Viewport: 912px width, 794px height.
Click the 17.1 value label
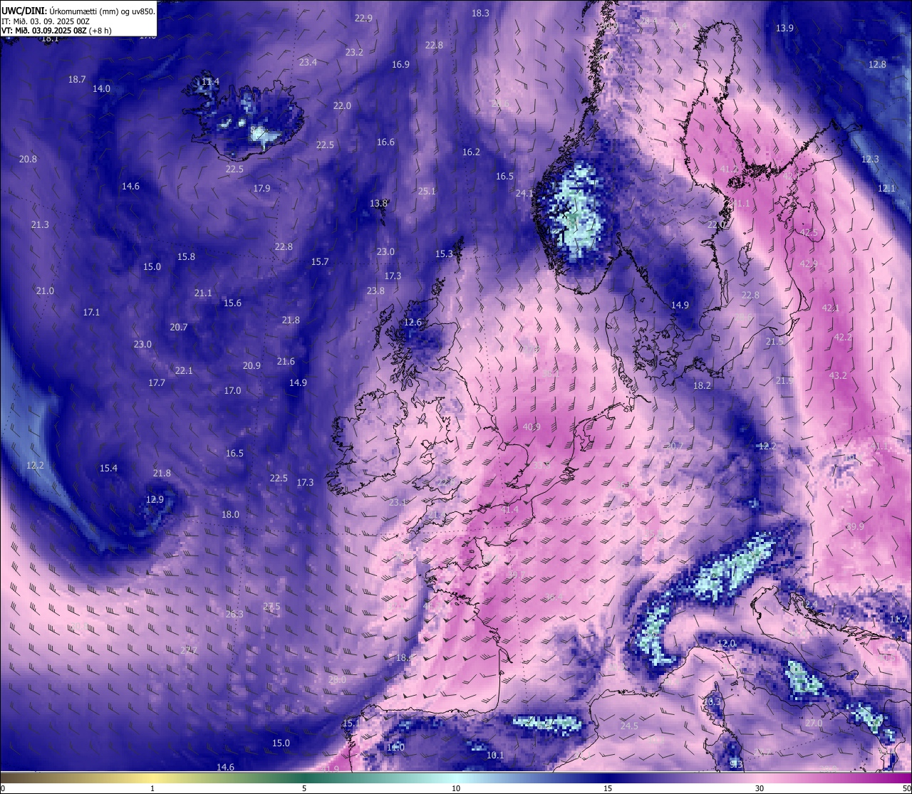(x=91, y=312)
